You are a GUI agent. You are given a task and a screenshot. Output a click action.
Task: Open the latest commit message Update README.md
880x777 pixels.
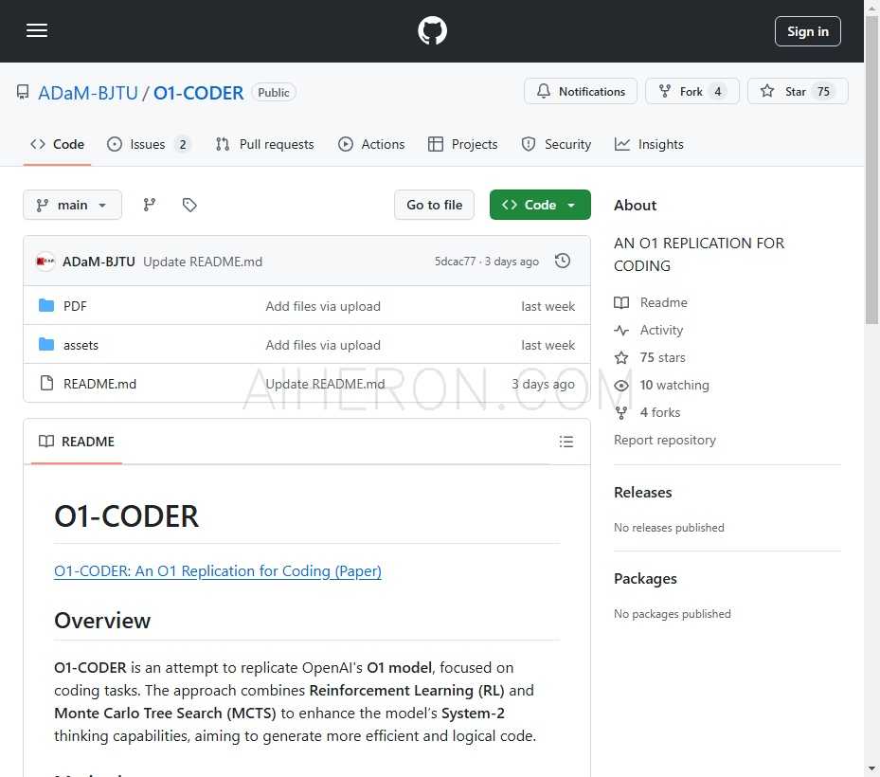click(203, 262)
